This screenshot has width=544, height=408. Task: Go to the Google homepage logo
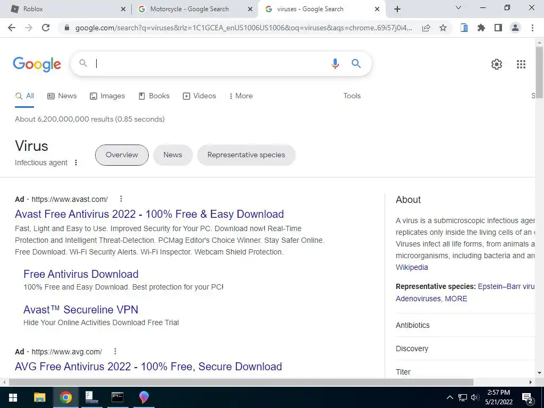pyautogui.click(x=37, y=64)
